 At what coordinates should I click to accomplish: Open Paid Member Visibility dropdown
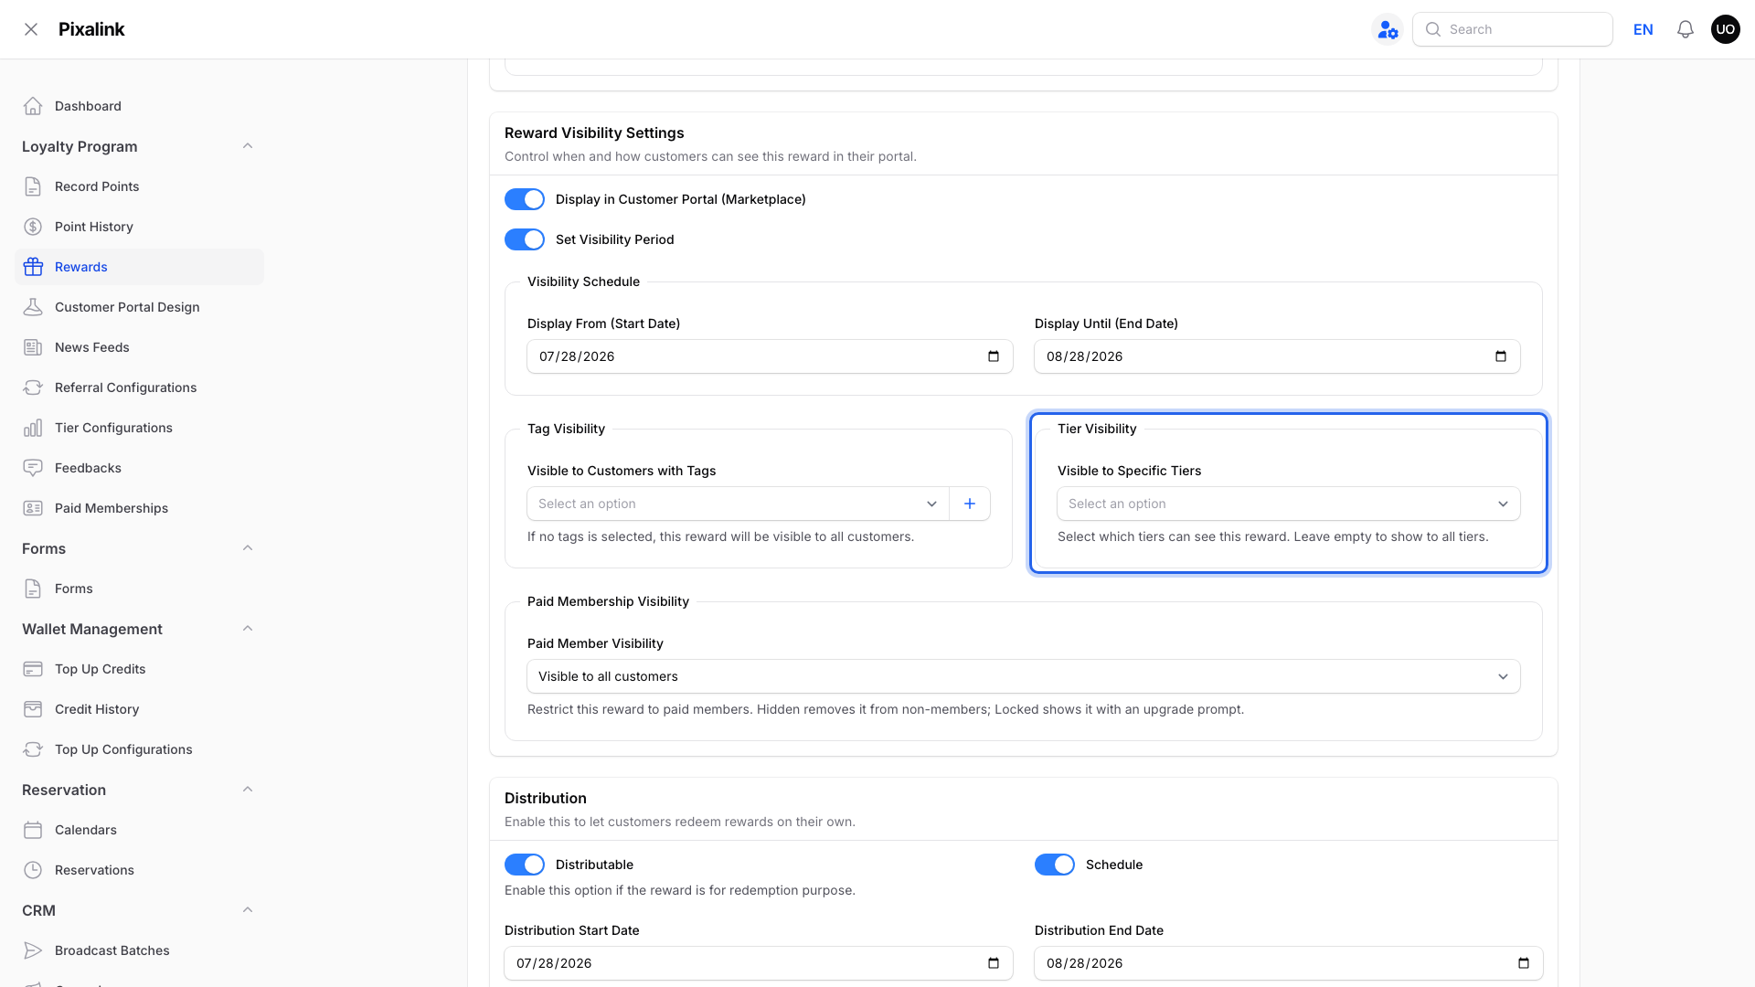point(1024,676)
